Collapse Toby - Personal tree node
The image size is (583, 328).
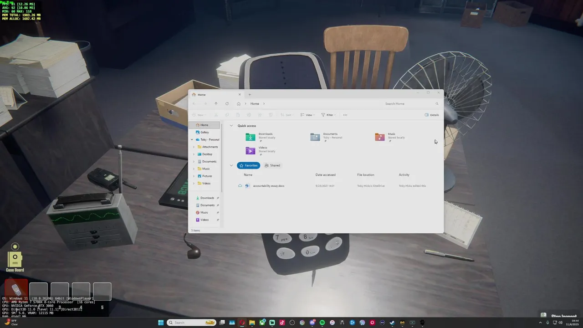[192, 139]
